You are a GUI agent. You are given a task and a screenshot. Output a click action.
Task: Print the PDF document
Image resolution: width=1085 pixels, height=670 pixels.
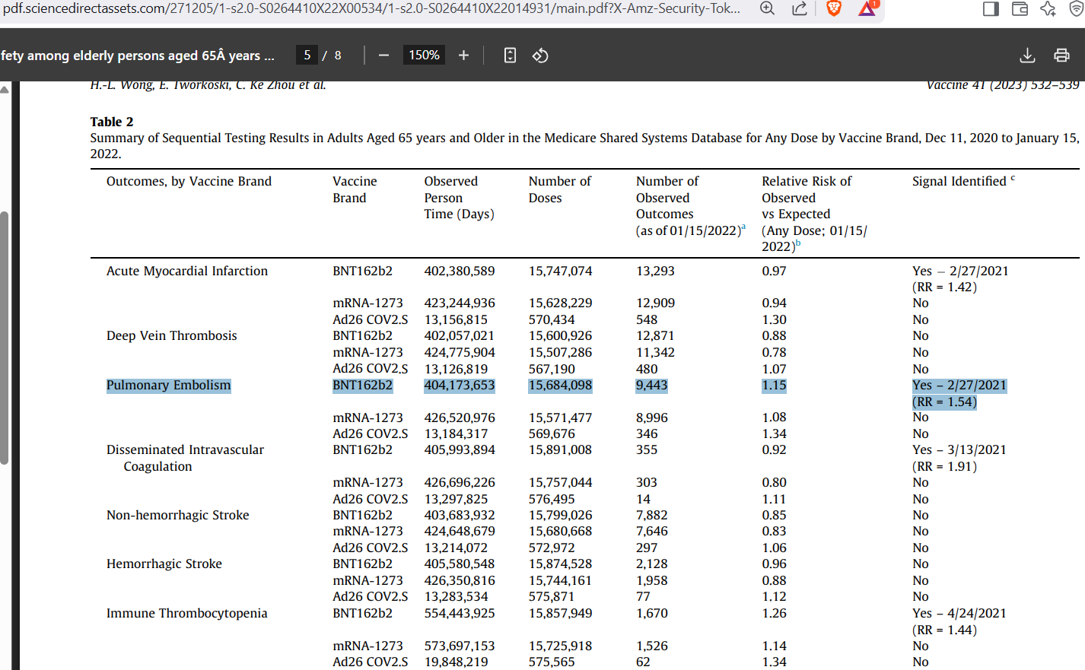tap(1061, 56)
